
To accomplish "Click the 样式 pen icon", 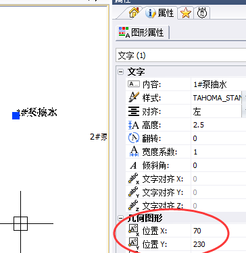I will 134,98.
